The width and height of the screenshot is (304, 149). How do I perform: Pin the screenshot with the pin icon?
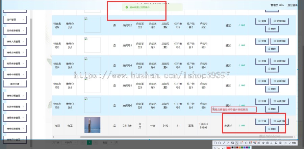coord(263,143)
